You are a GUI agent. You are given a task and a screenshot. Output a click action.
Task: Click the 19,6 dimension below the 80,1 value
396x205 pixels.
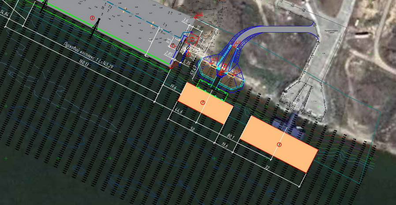coord(224,146)
